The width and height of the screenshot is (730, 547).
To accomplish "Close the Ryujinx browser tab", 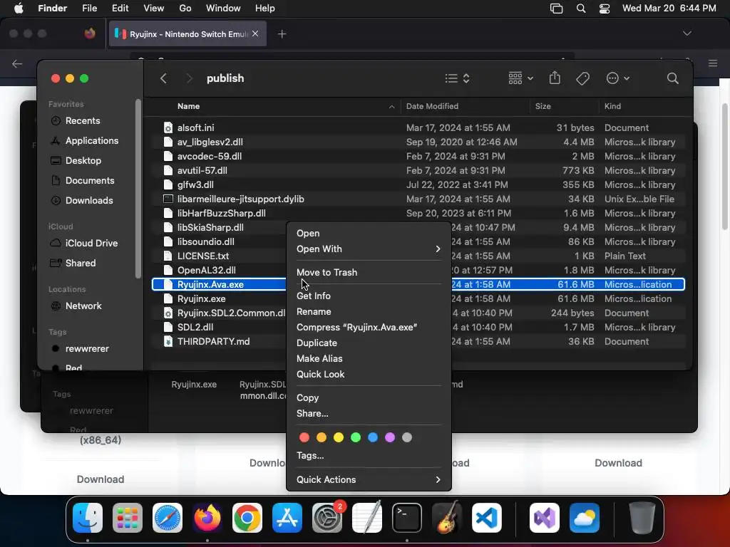I will click(255, 33).
